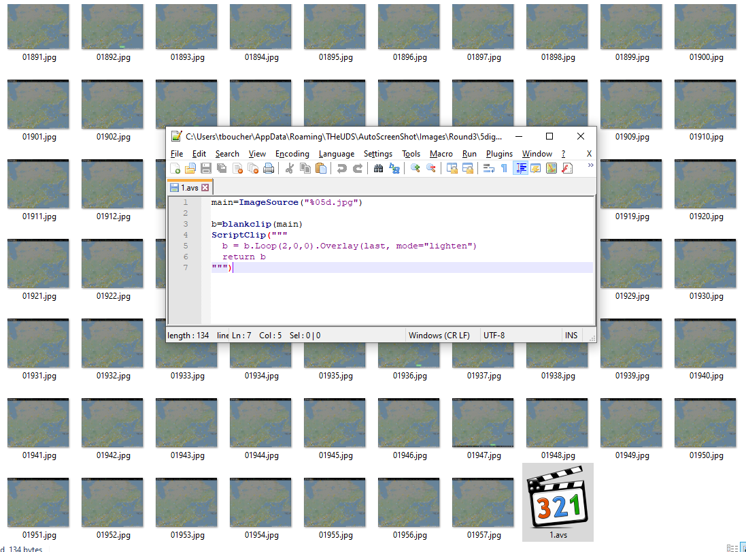
Task: Click the Copy toolbar icon
Action: 305,168
